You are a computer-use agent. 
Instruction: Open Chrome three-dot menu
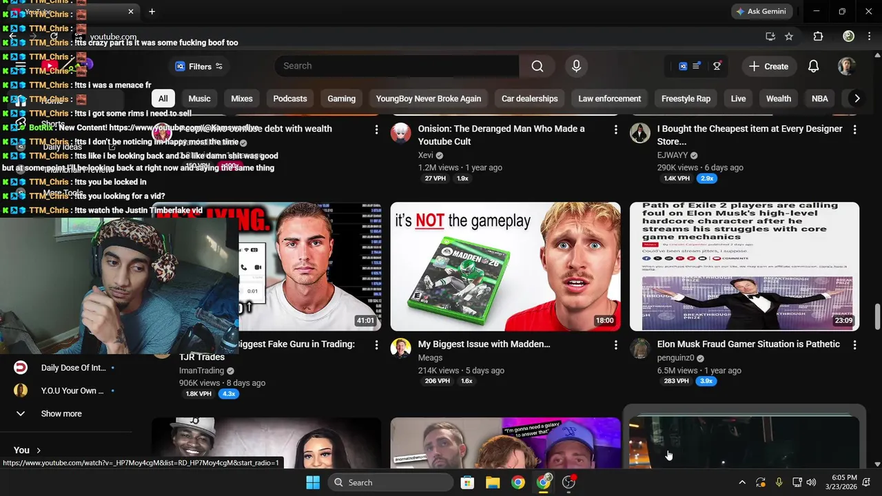[x=870, y=37]
